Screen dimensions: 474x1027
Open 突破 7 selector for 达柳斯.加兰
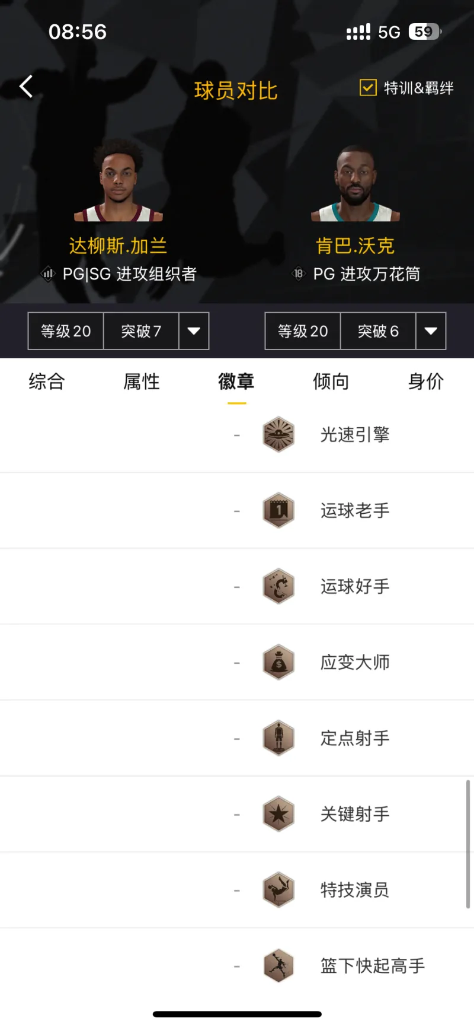tap(141, 331)
